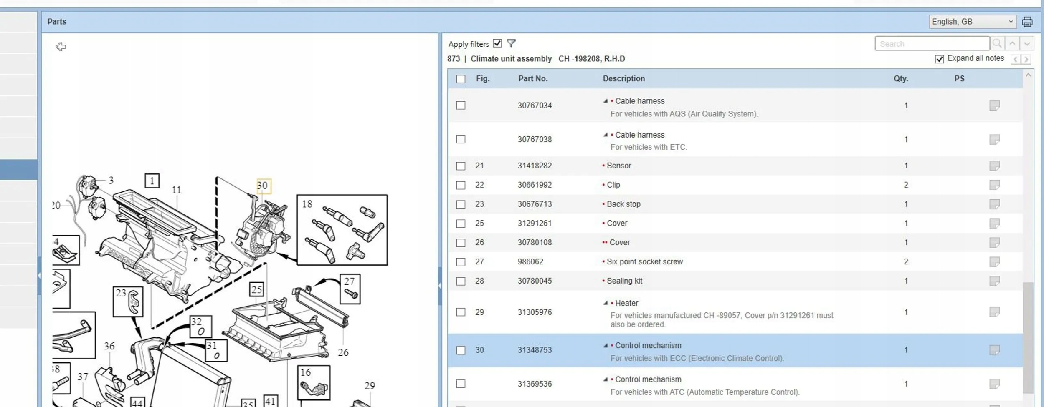This screenshot has width=1044, height=407.
Task: Click callout 16 box in the diagram
Action: pos(314,383)
